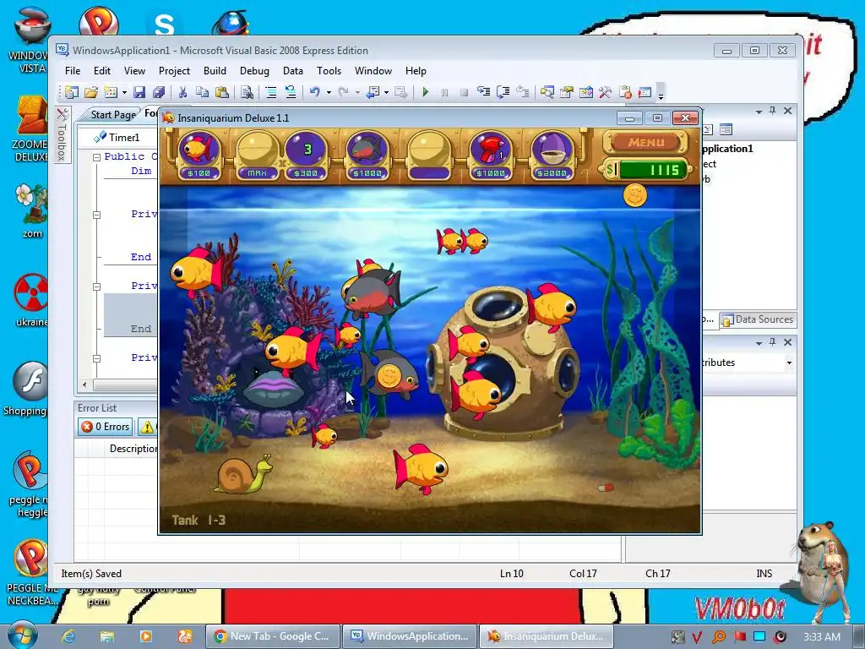The width and height of the screenshot is (865, 649).
Task: Buy a guppy for $100
Action: point(199,155)
